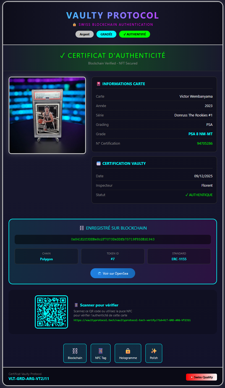Click the Blockchain chain-link feature badge
The width and height of the screenshot is (225, 388).
coord(75,353)
